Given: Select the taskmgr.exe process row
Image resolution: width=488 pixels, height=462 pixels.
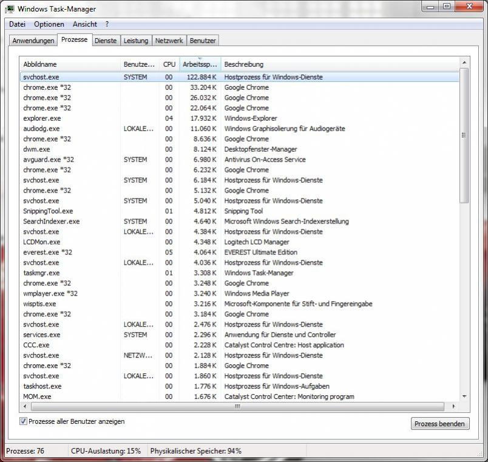Looking at the screenshot, I should (x=239, y=273).
